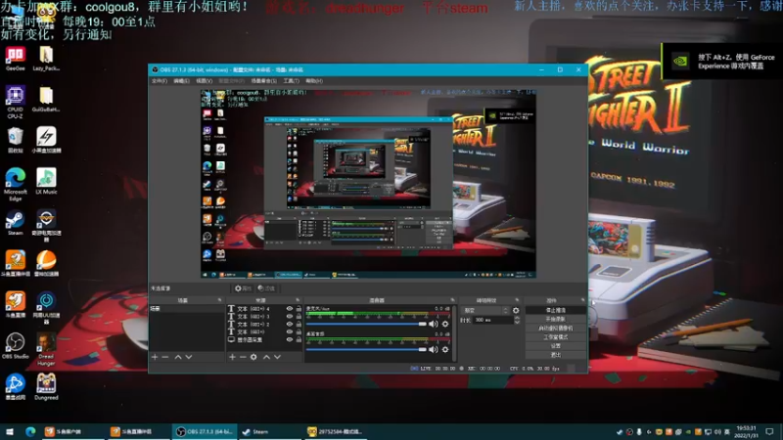
Task: Toggle lock on 文本 (GDI+) 4 source
Action: [x=299, y=309]
